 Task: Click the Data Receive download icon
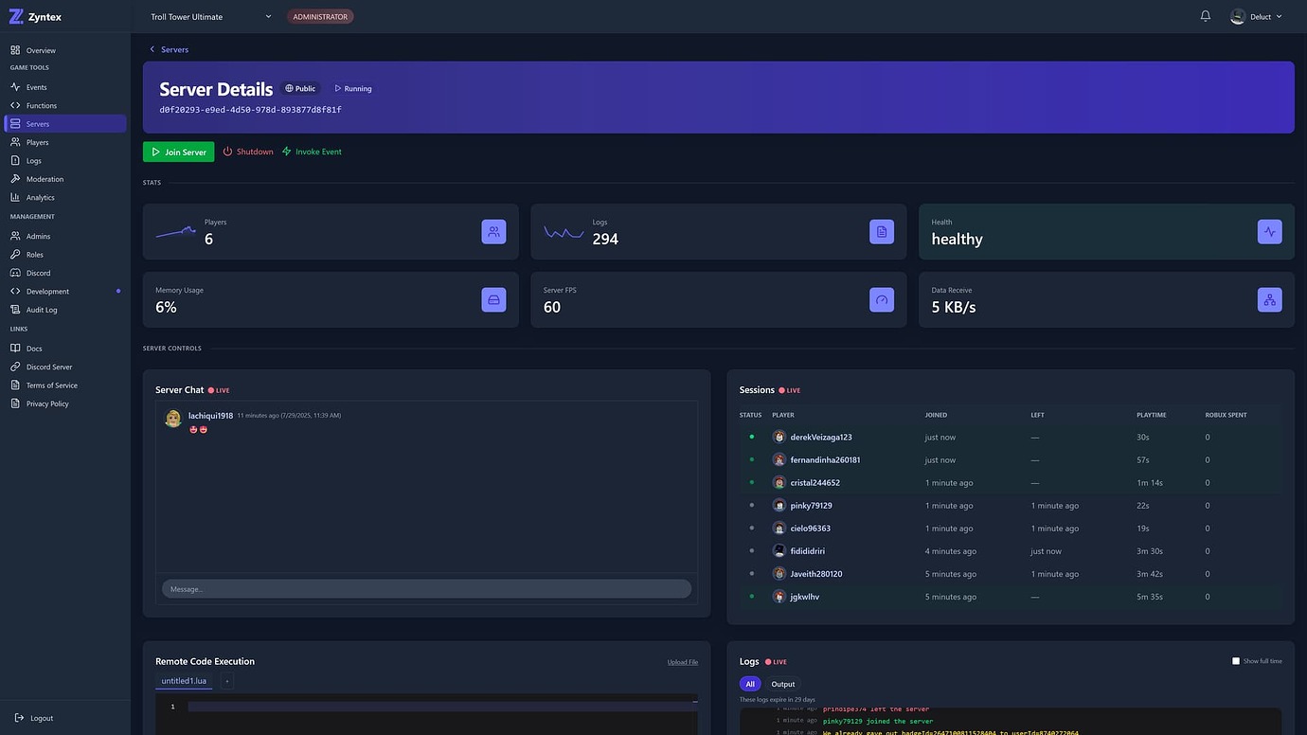(x=1269, y=299)
